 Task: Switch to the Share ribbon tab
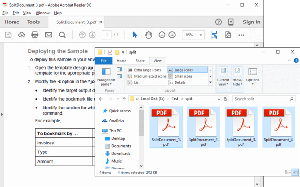point(140,61)
